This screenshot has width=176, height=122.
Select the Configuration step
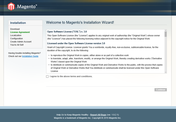pos(16,38)
